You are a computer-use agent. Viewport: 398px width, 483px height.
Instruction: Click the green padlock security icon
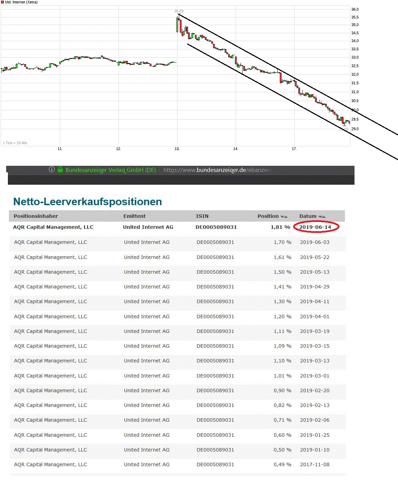click(x=60, y=169)
